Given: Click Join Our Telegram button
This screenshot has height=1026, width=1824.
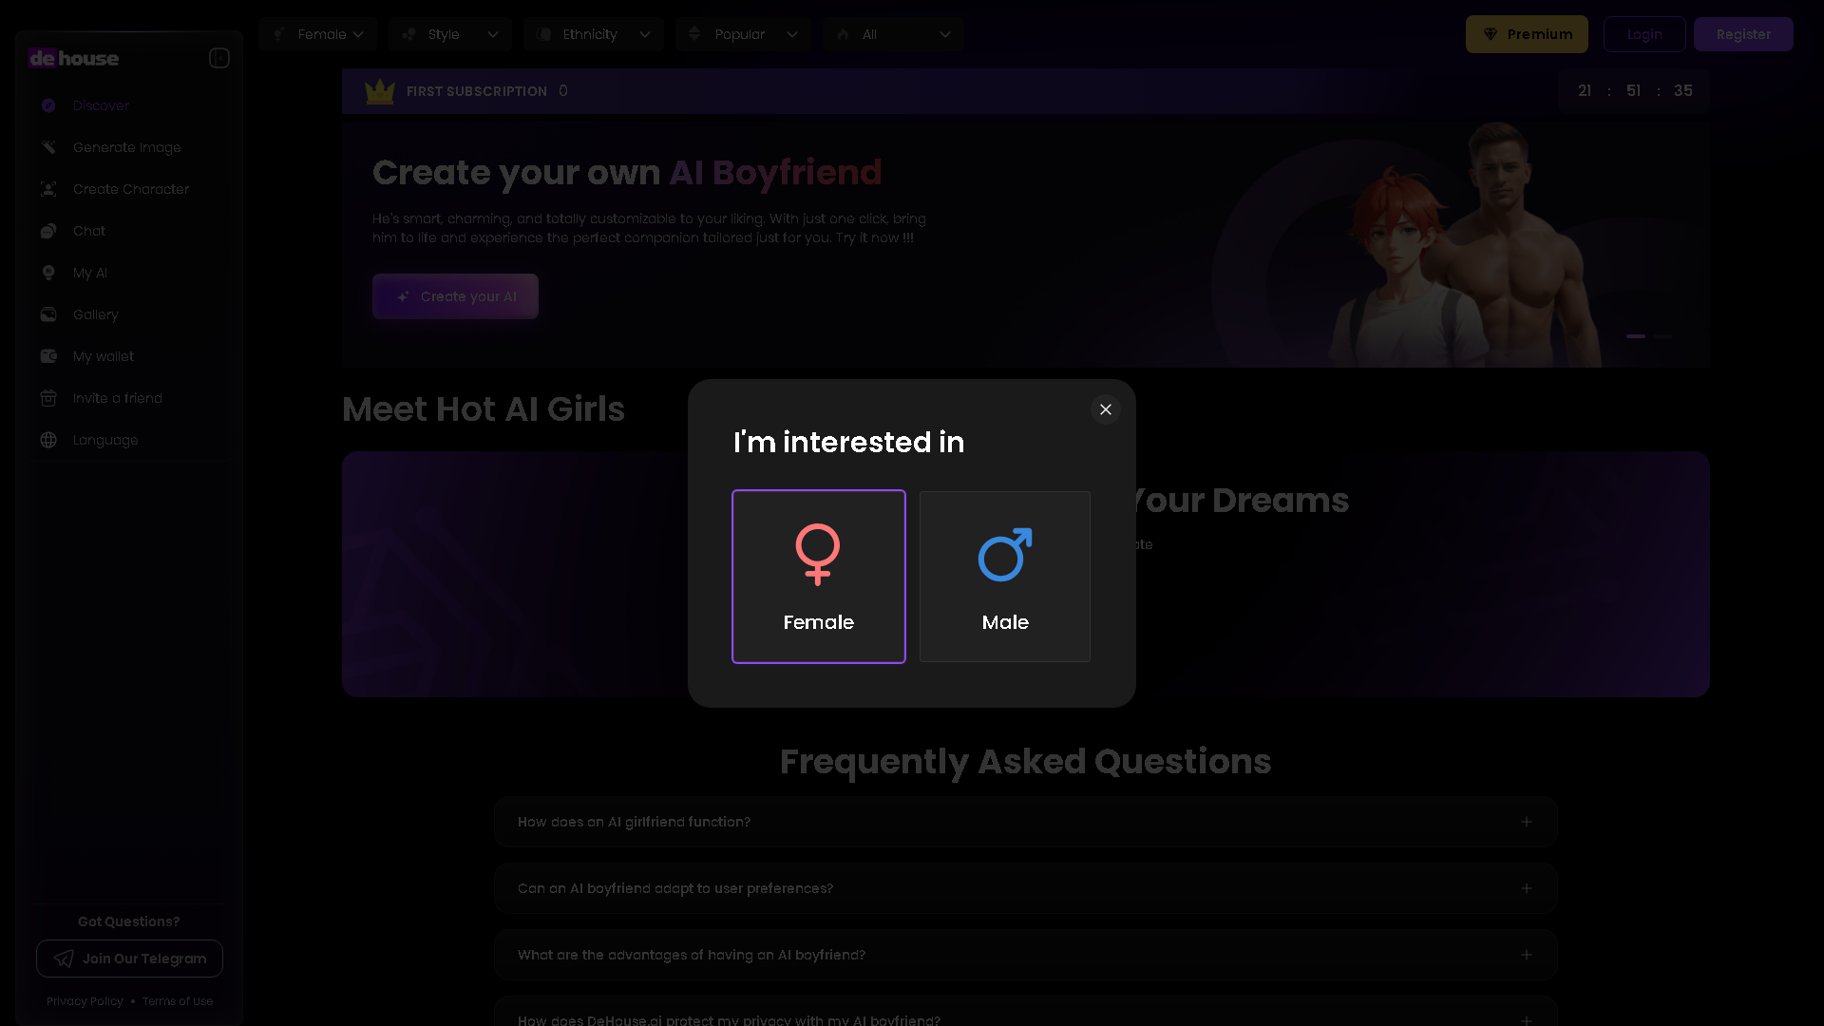Looking at the screenshot, I should (x=129, y=959).
